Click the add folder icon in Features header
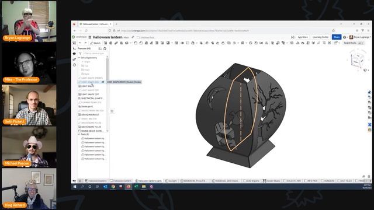This screenshot has width=374, height=210. pos(100,48)
